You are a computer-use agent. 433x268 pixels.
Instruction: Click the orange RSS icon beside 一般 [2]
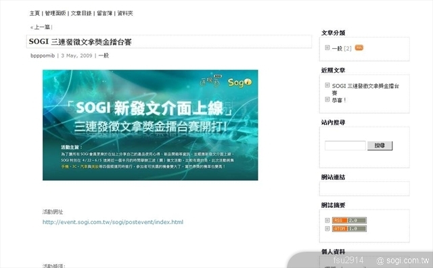click(359, 47)
